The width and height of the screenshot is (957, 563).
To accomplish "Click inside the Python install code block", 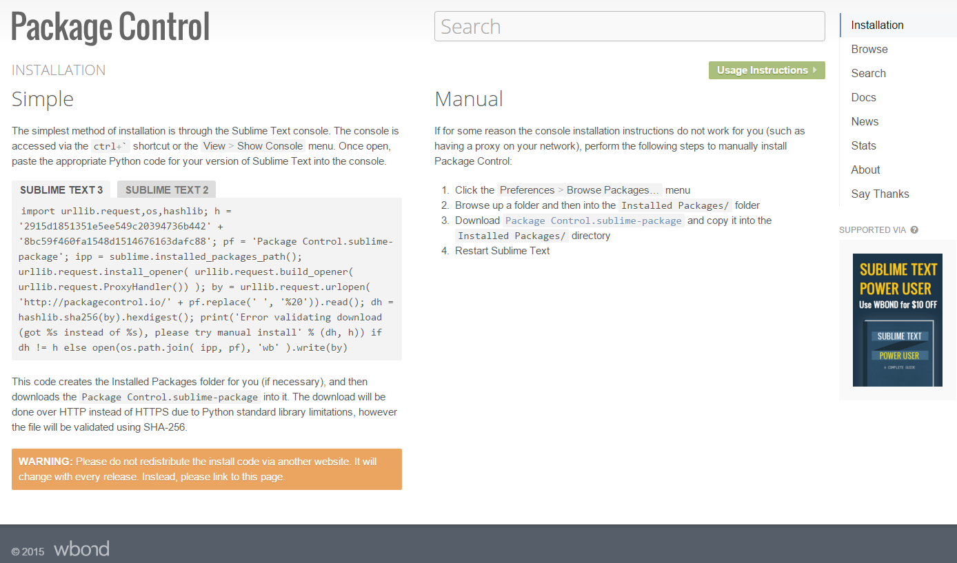I will point(207,279).
